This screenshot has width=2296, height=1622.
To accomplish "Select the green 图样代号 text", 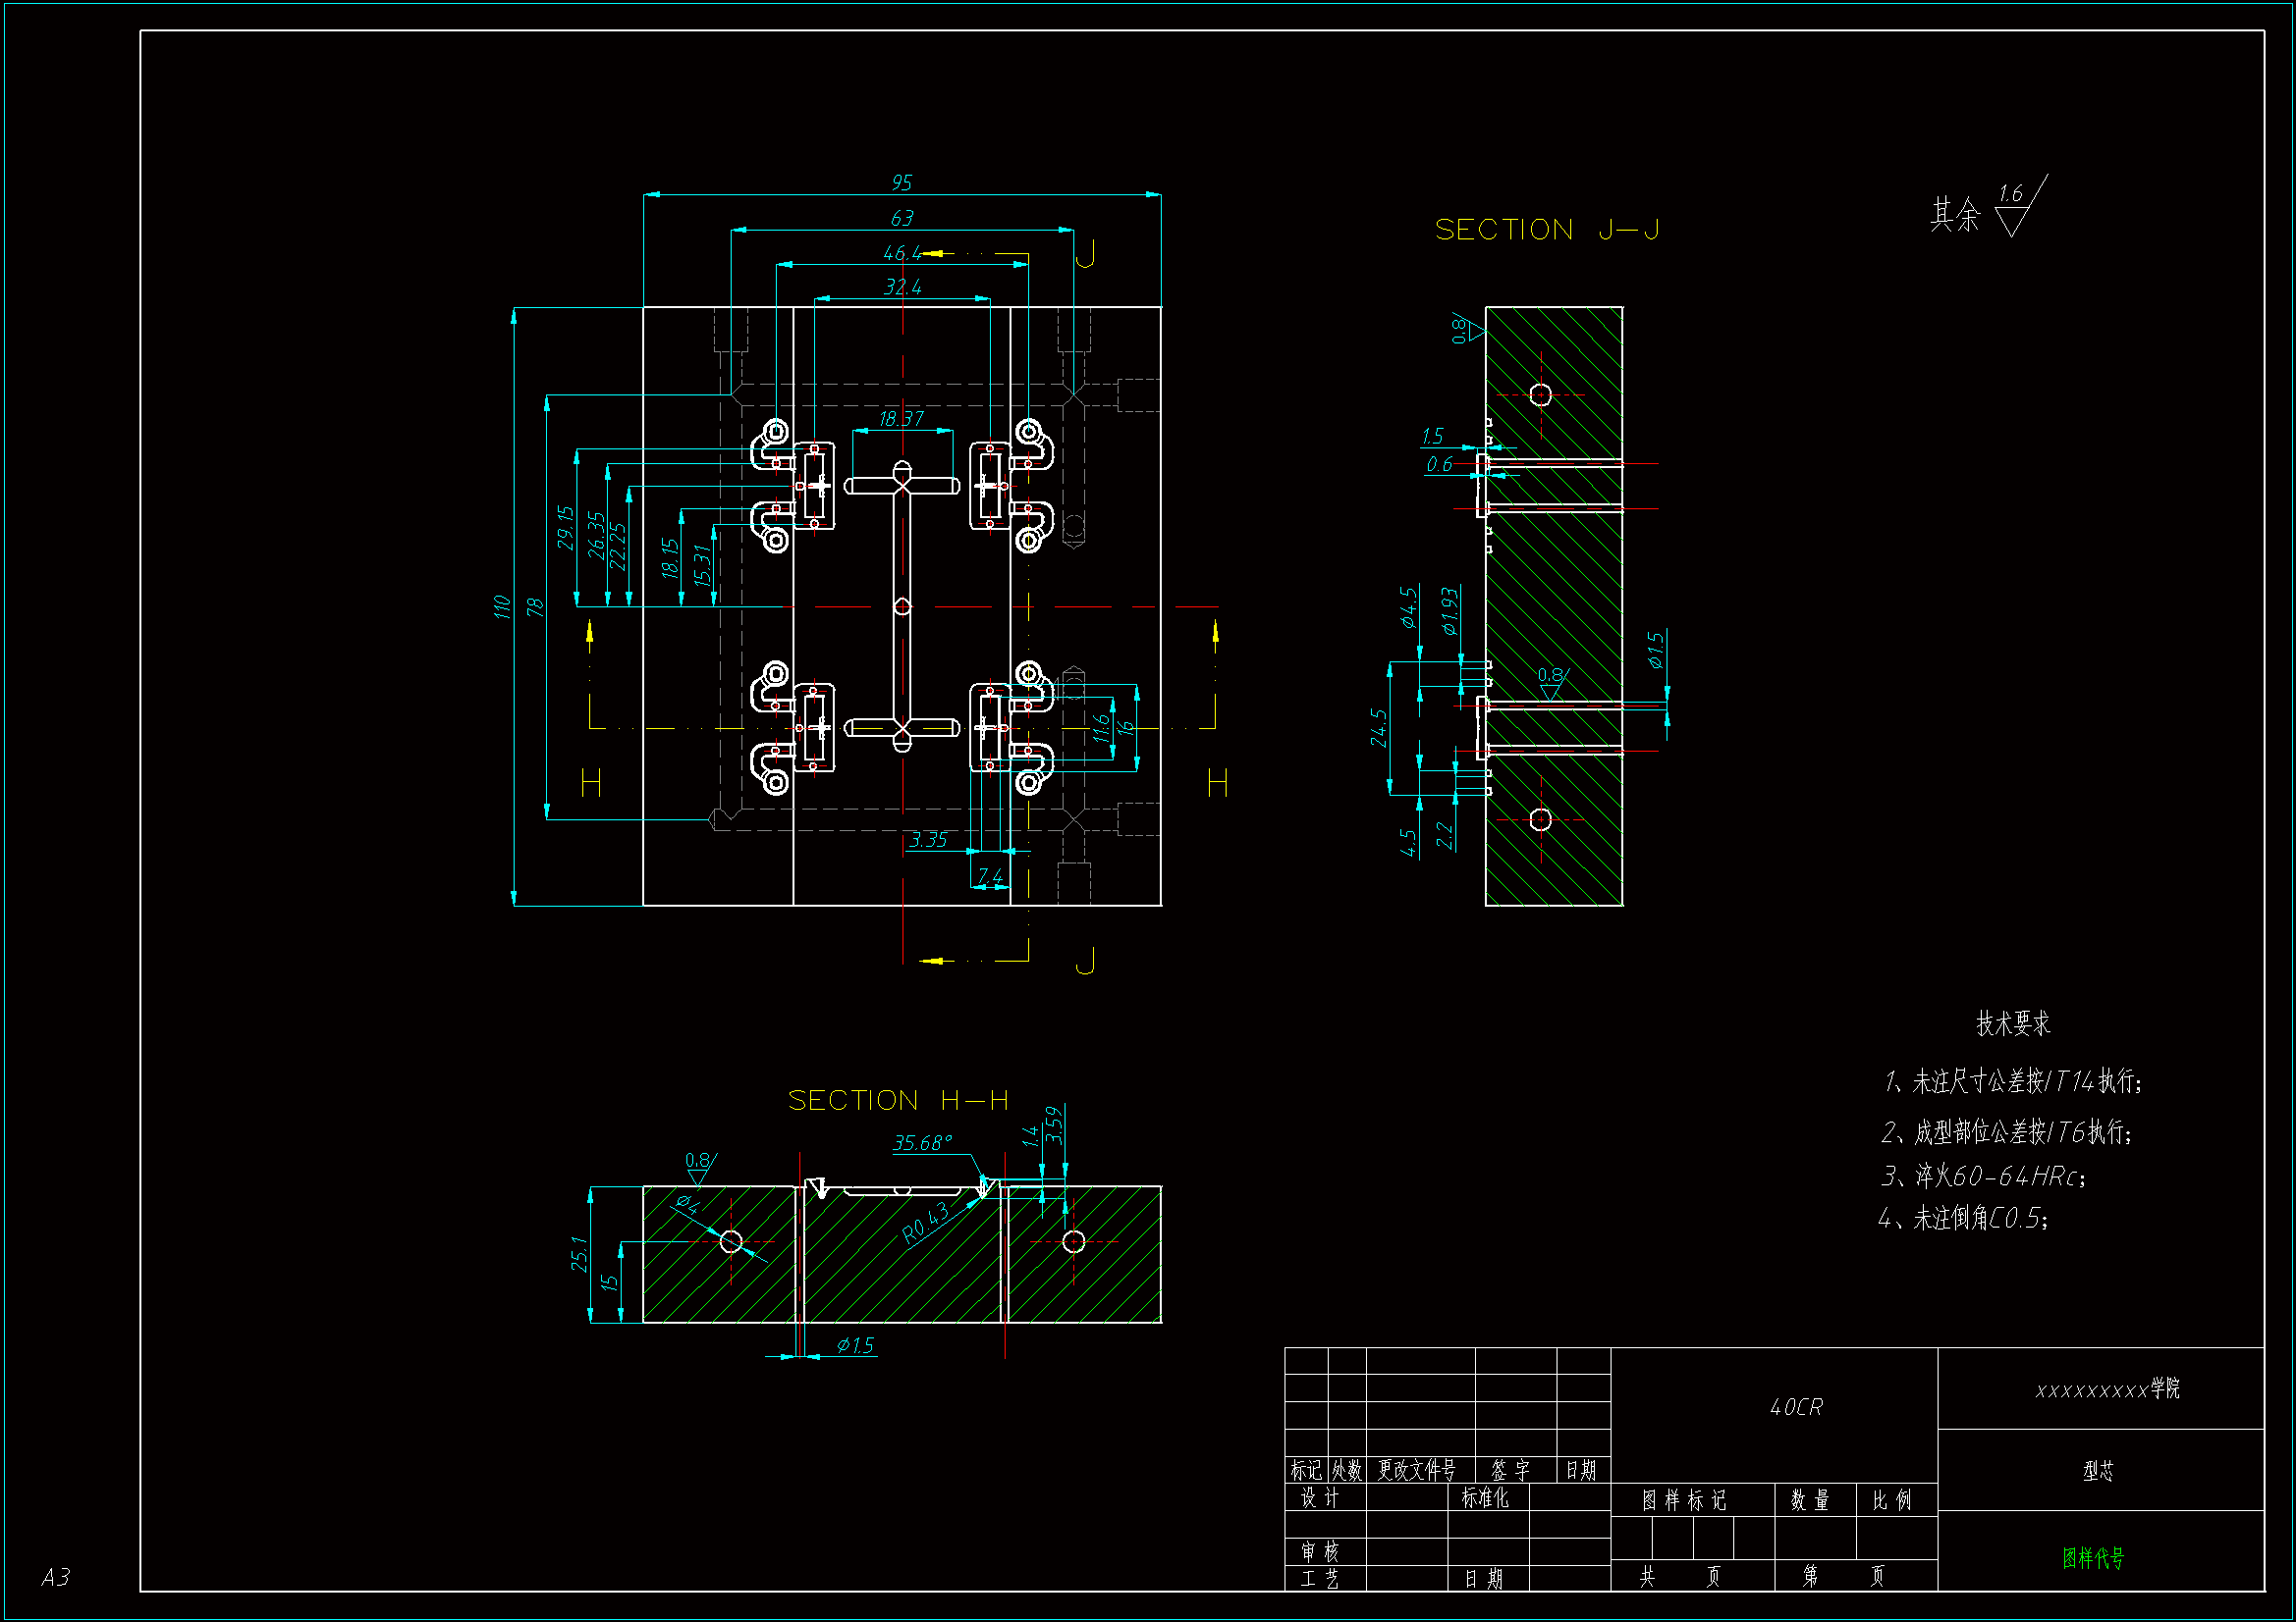I will pos(2093,1558).
